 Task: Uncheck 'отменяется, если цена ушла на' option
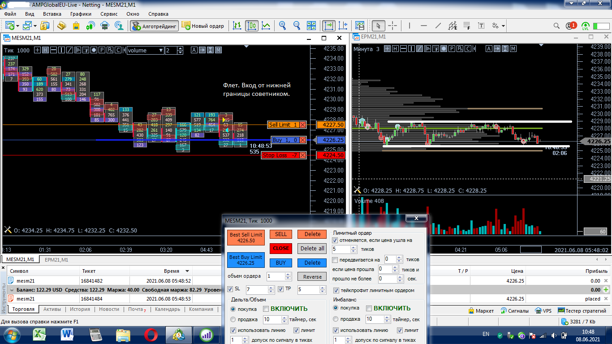pyautogui.click(x=335, y=240)
